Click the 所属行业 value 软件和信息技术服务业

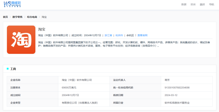(x=177, y=103)
